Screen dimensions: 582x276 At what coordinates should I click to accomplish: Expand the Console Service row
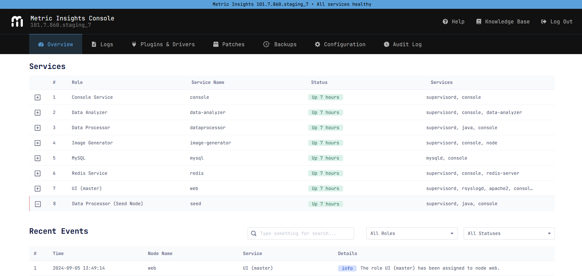coord(37,97)
